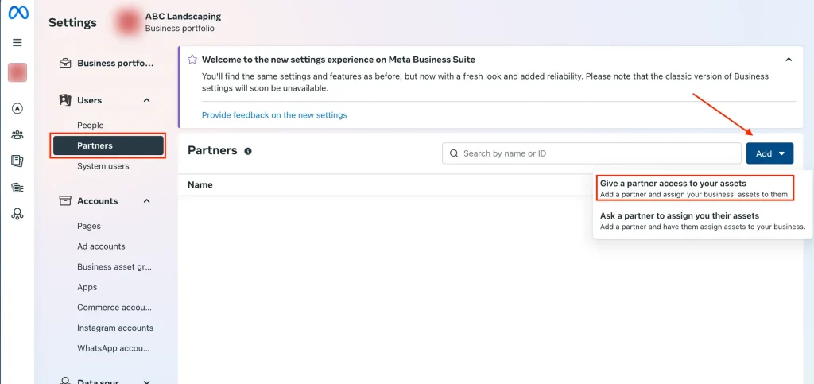Screen dimensions: 814x384
Task: Click the Partners heading text
Action: coord(212,150)
